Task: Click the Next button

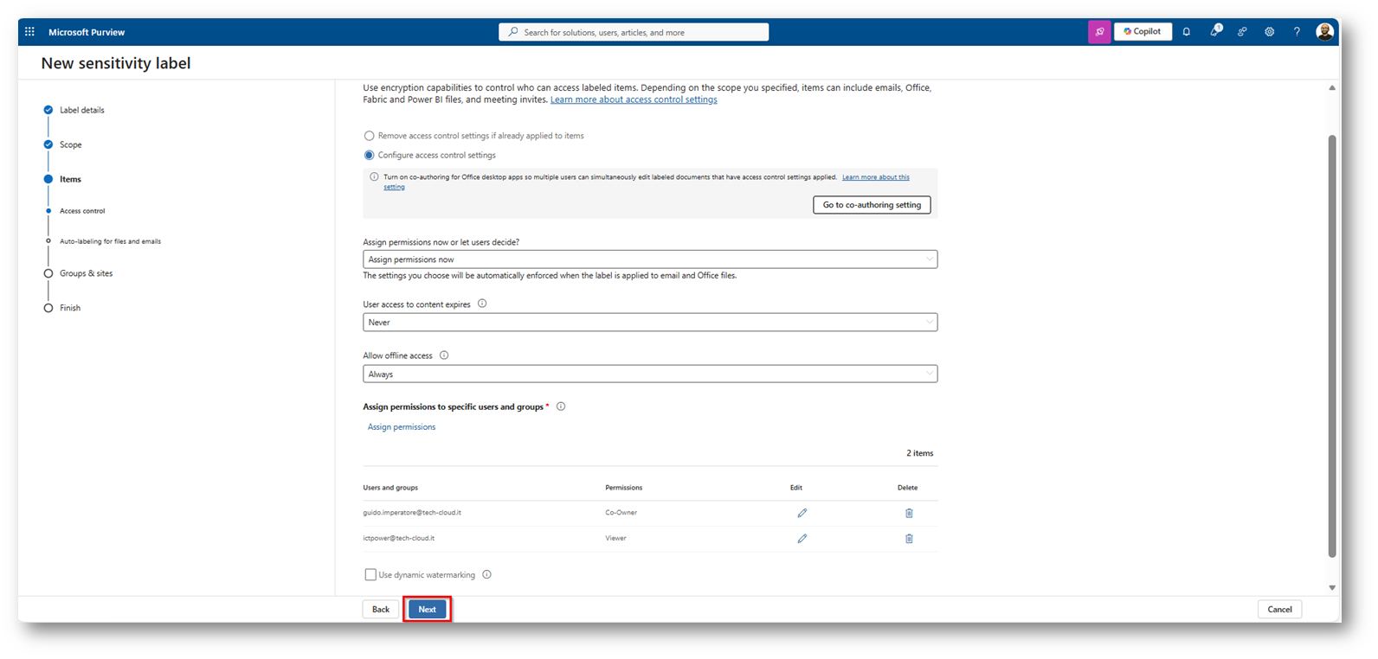Action: click(x=427, y=610)
